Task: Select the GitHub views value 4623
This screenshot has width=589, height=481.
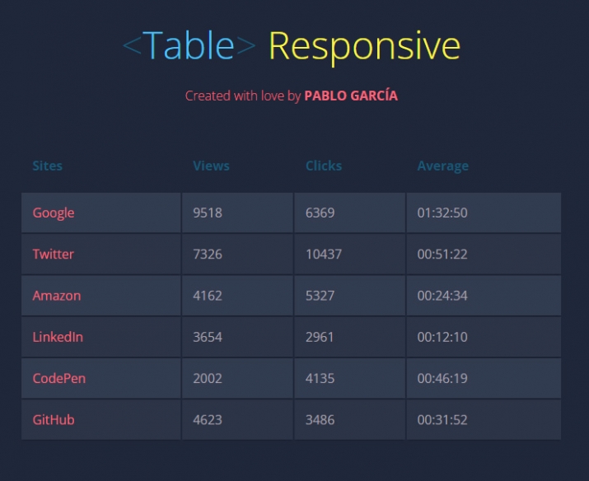Action: tap(208, 419)
